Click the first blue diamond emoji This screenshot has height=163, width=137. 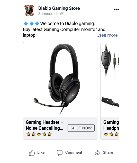tap(26, 24)
